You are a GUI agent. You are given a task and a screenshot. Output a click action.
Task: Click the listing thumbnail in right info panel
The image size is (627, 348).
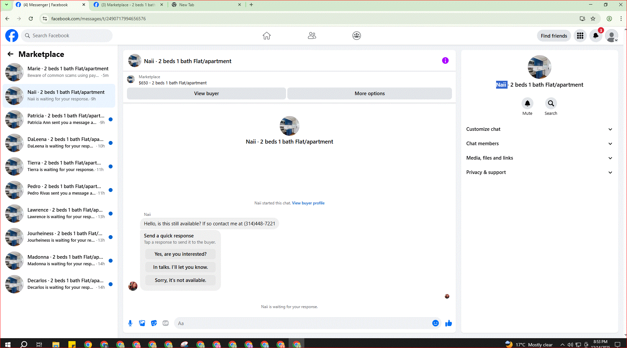[x=539, y=67]
